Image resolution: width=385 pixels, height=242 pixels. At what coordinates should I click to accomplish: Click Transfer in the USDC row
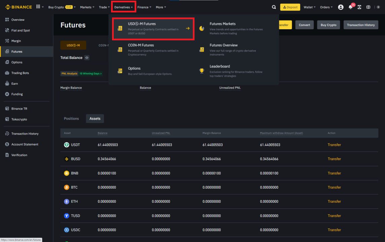click(x=334, y=230)
